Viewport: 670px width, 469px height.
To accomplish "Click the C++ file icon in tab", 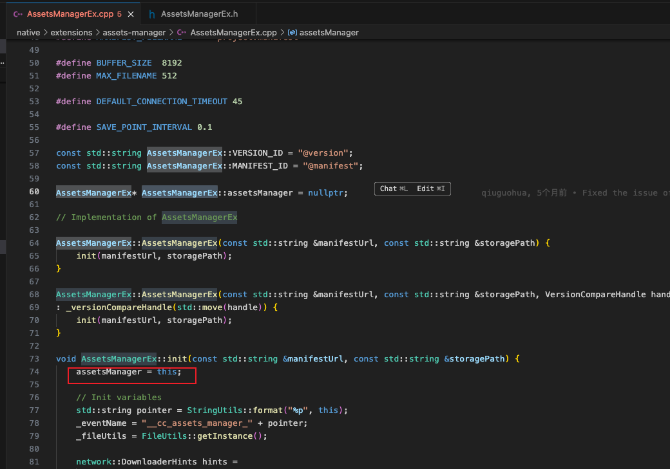I will click(18, 14).
